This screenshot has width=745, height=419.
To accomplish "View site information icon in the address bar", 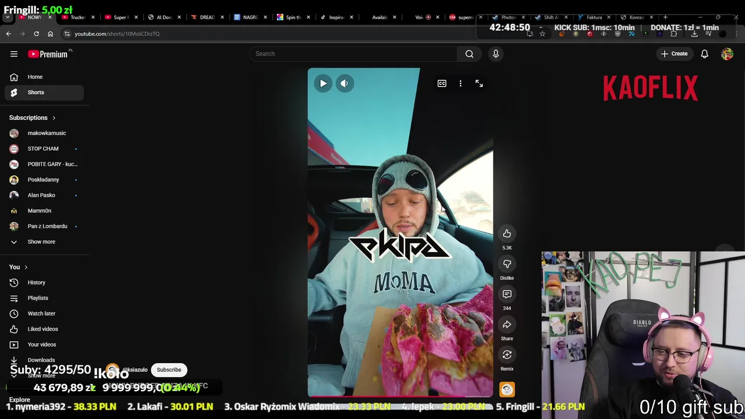I will click(67, 34).
